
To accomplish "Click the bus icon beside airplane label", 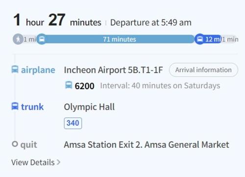I will click(15, 69).
